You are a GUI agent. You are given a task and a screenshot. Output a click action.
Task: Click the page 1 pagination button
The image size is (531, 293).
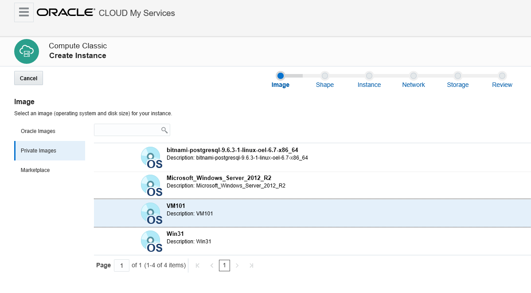click(225, 266)
